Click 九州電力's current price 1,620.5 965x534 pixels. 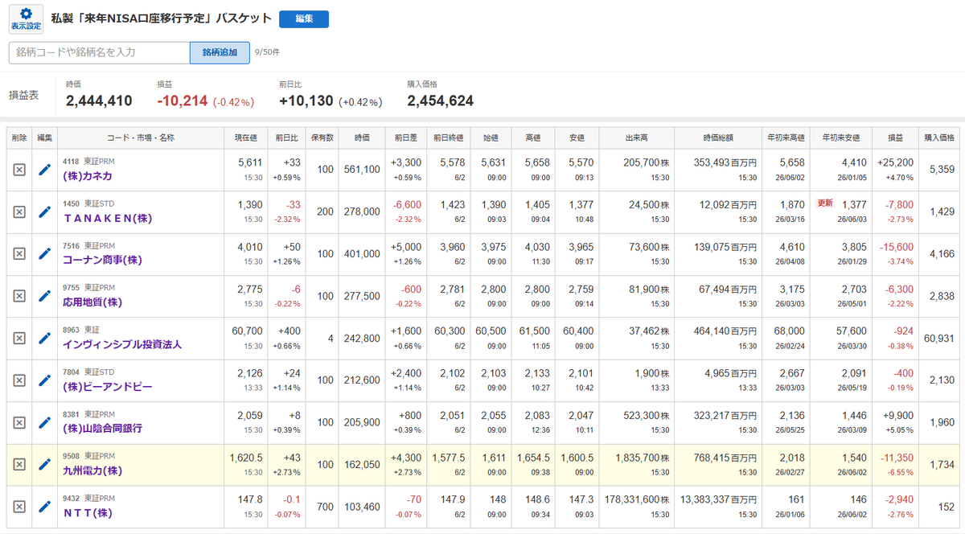[x=246, y=457]
